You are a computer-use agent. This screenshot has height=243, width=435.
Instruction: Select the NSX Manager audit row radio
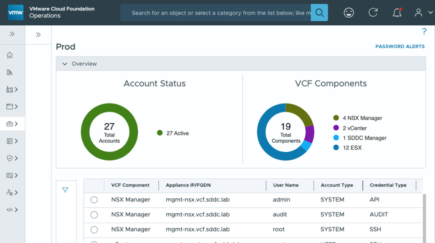pos(94,215)
